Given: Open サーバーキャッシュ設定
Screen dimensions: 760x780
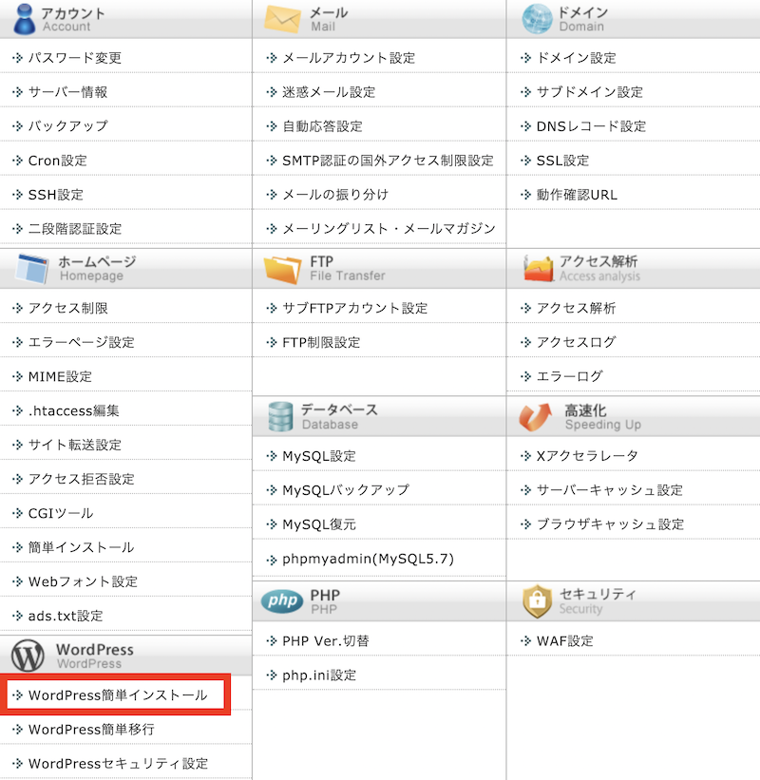Looking at the screenshot, I should [x=610, y=490].
